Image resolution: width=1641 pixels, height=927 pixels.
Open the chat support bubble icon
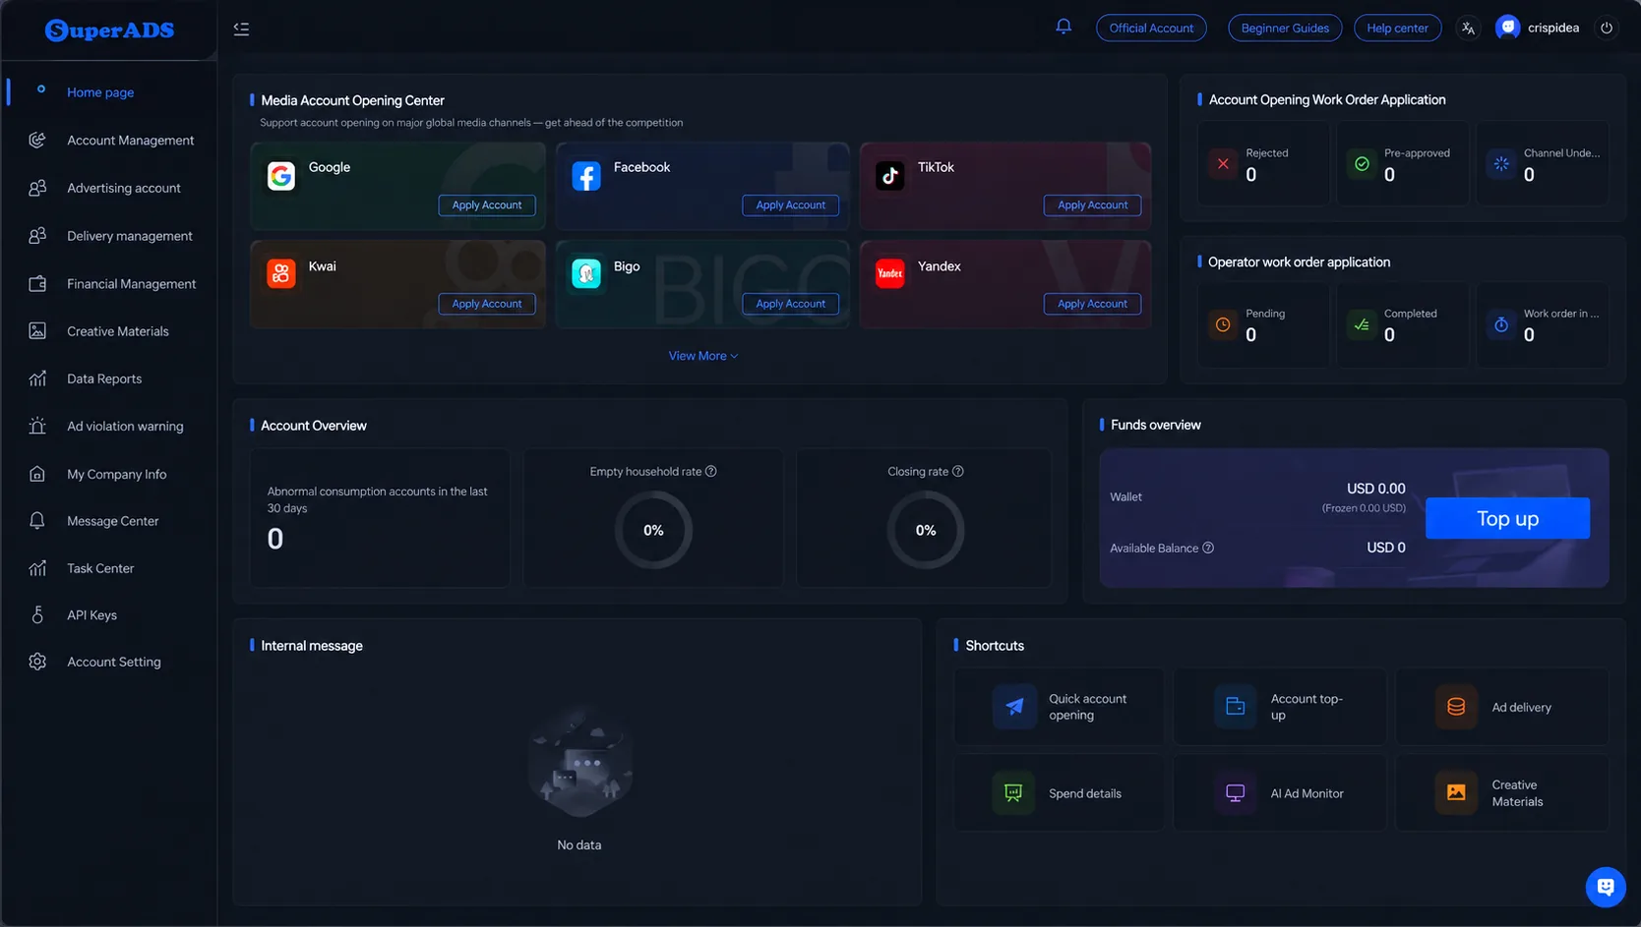(x=1606, y=887)
